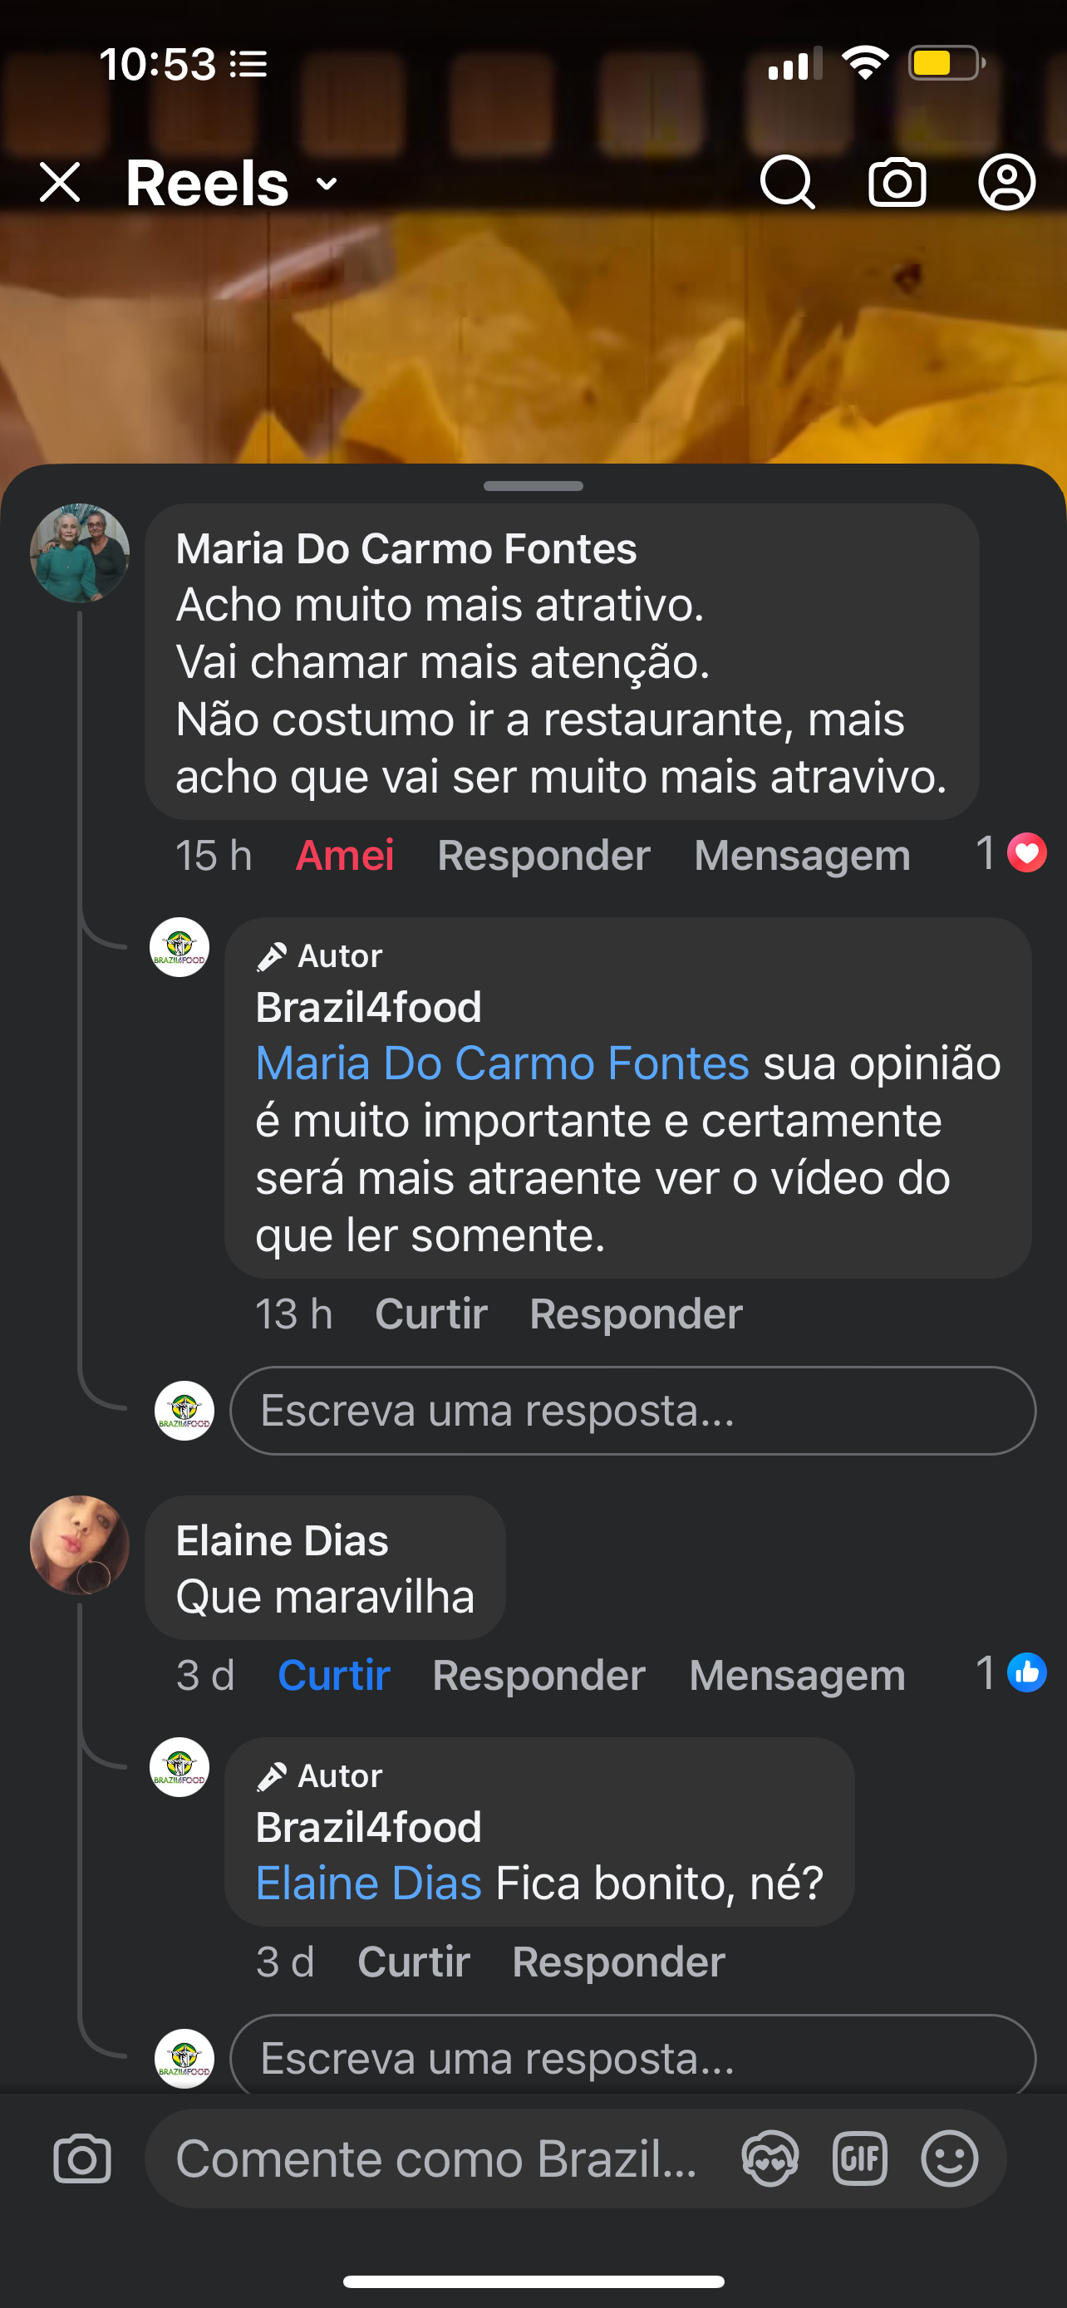
Task: Expand the Reels dropdown chevron
Action: click(327, 184)
